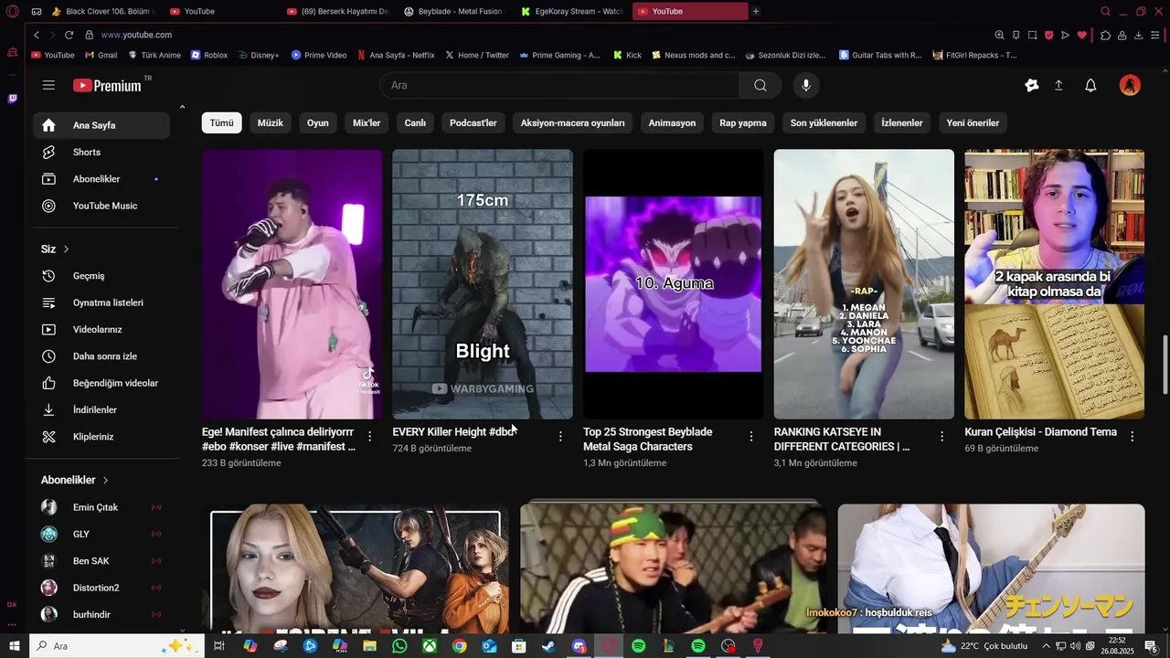Click the YouTube search input field
1170x658 pixels.
click(x=559, y=85)
